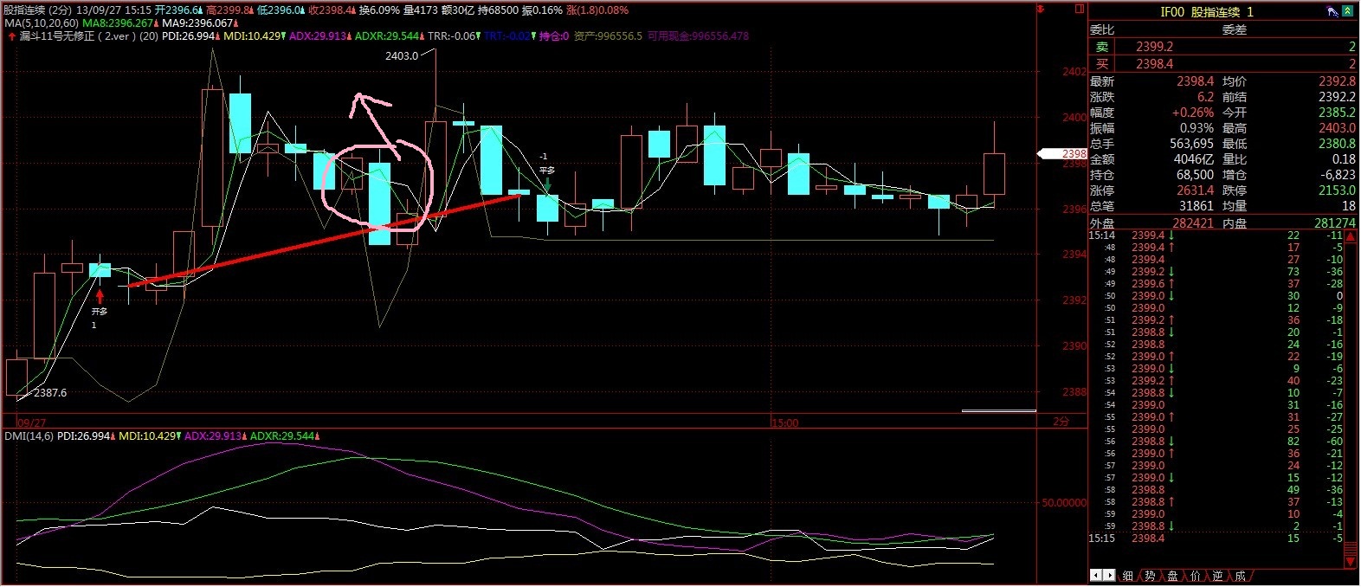
Task: Switch to the 细 detail tab
Action: (1127, 576)
